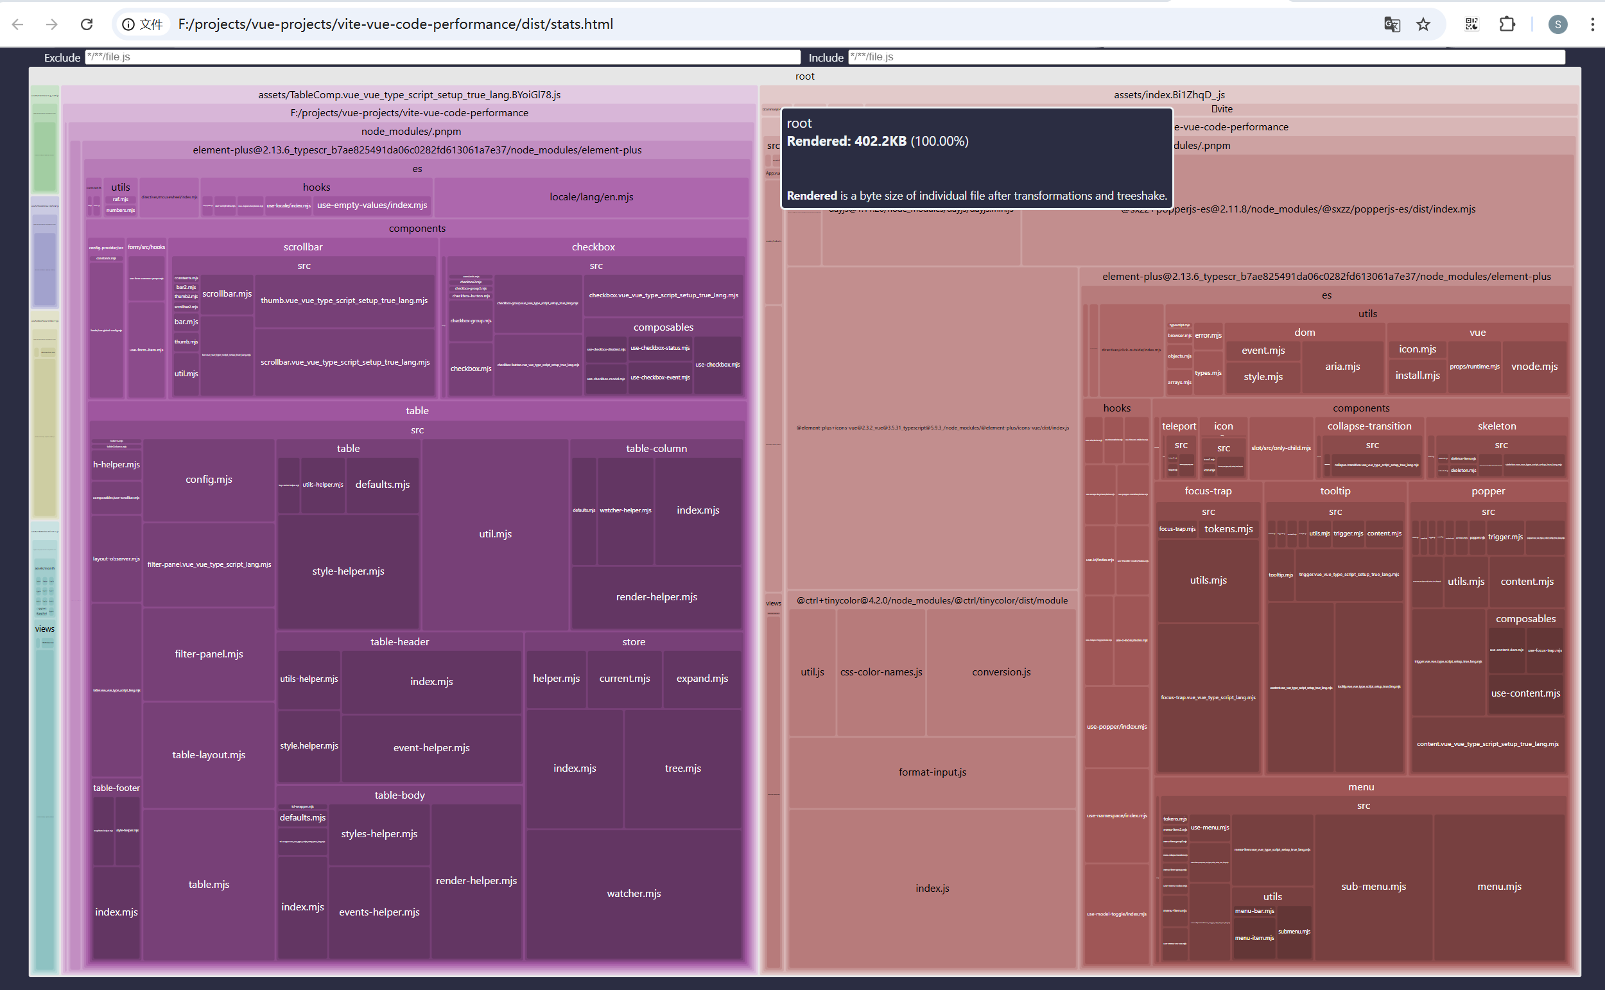Image resolution: width=1605 pixels, height=990 pixels.
Task: Click the root treemap header
Action: (x=804, y=76)
